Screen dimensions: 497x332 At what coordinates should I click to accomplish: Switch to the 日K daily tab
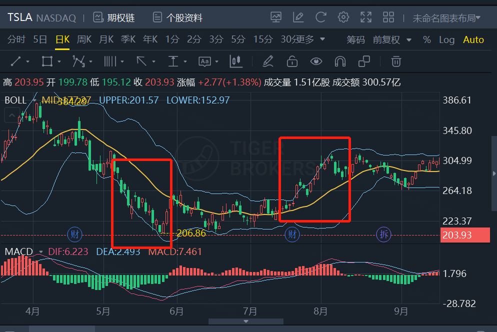62,39
